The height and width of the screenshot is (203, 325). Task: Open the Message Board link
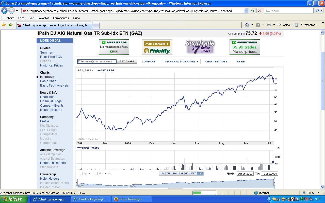tap(51, 110)
